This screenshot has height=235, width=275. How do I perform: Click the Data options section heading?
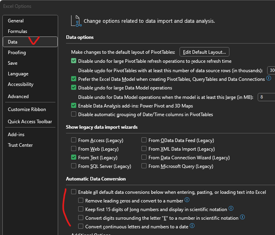pos(80,37)
